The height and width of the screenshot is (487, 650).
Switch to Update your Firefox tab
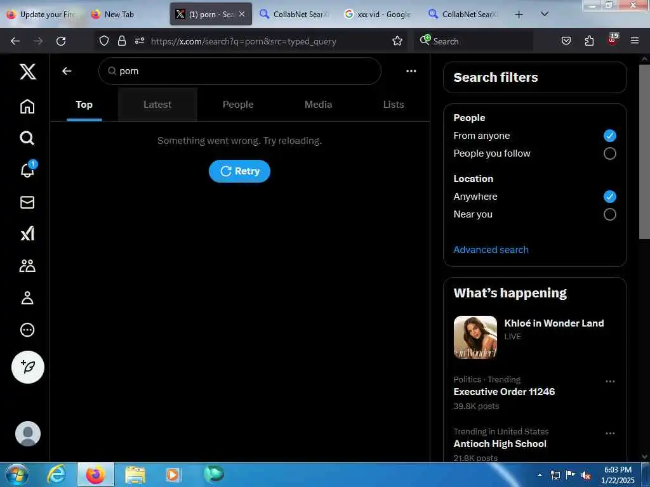click(x=41, y=15)
